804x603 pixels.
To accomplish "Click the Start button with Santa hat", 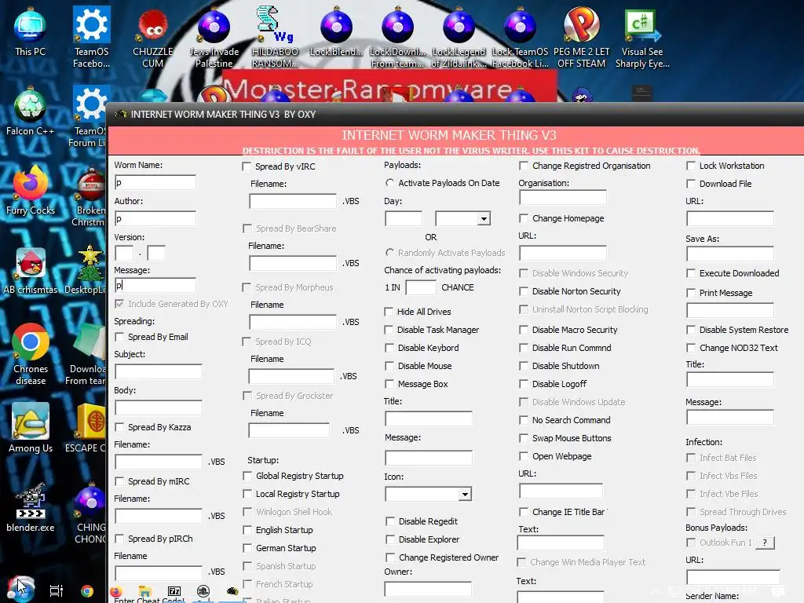I will (x=20, y=589).
